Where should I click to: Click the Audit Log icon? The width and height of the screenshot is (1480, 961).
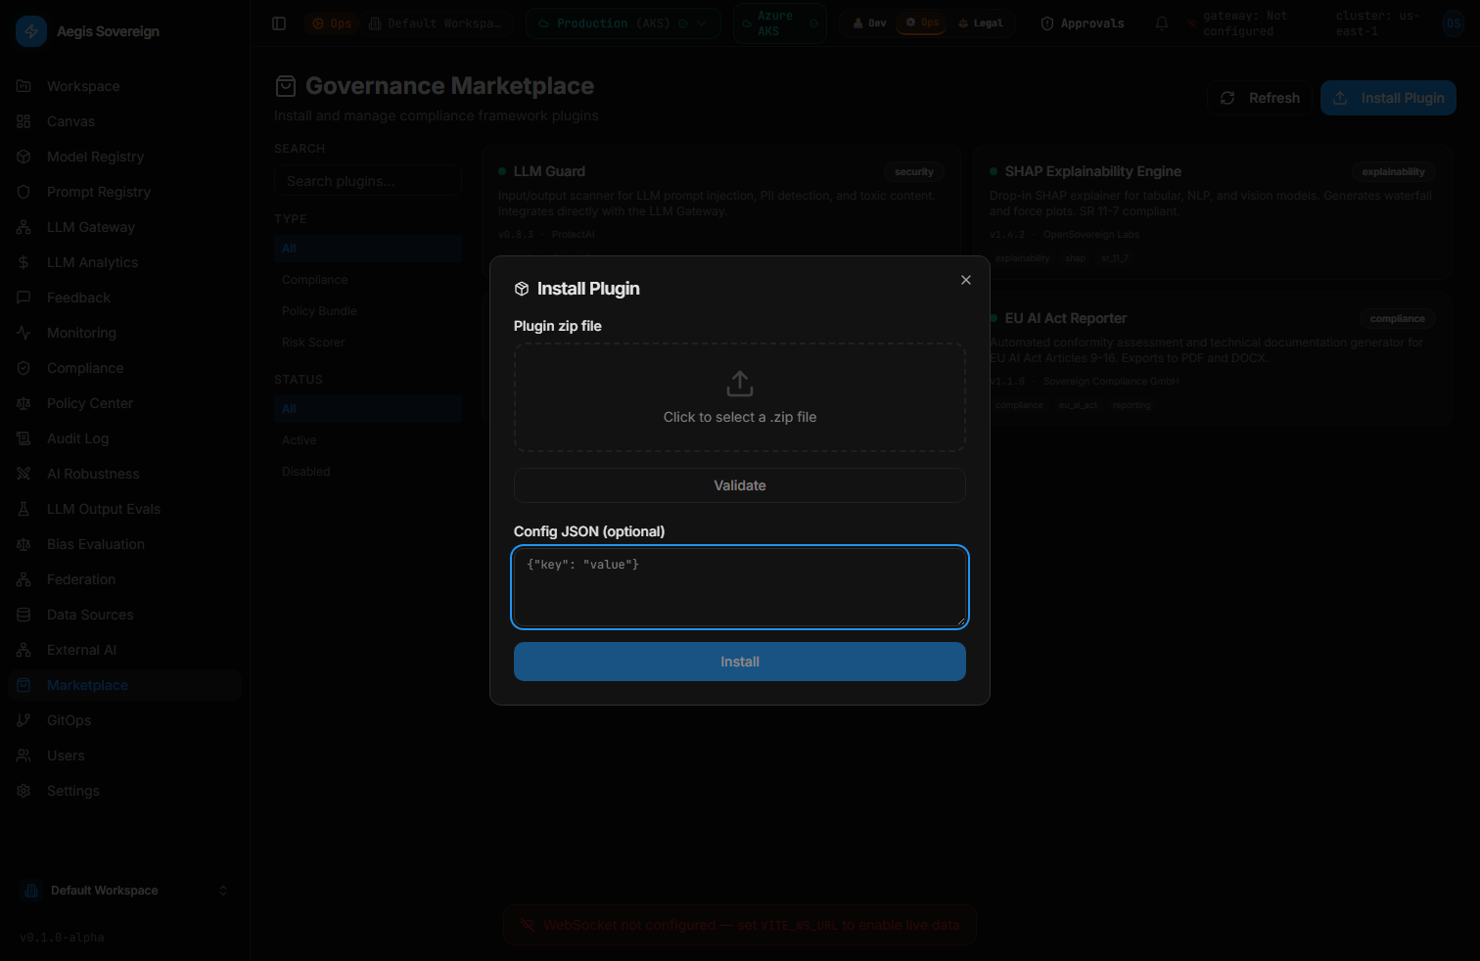pyautogui.click(x=23, y=438)
